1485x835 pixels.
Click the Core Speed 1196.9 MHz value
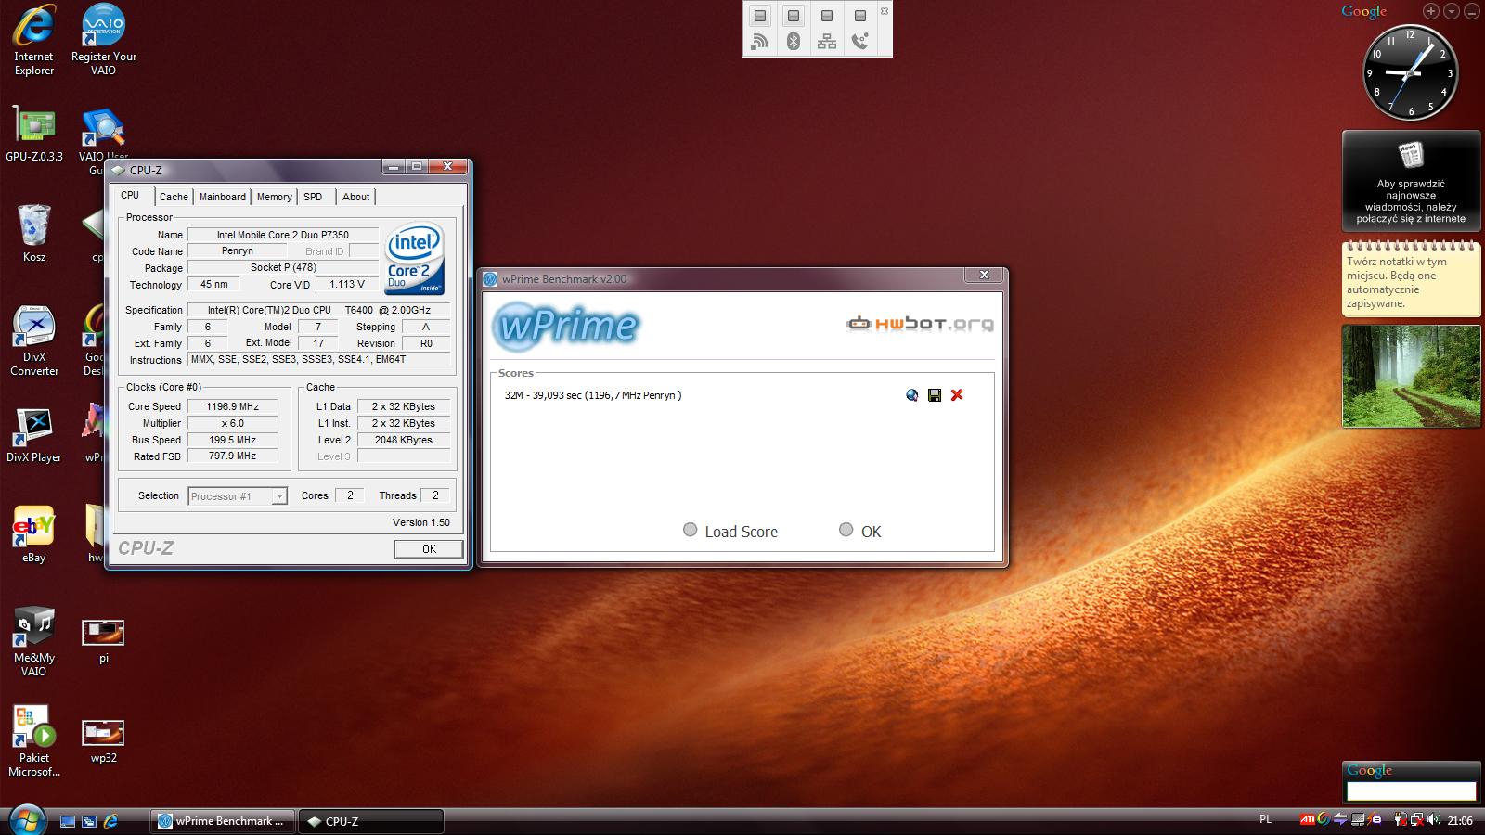[233, 406]
